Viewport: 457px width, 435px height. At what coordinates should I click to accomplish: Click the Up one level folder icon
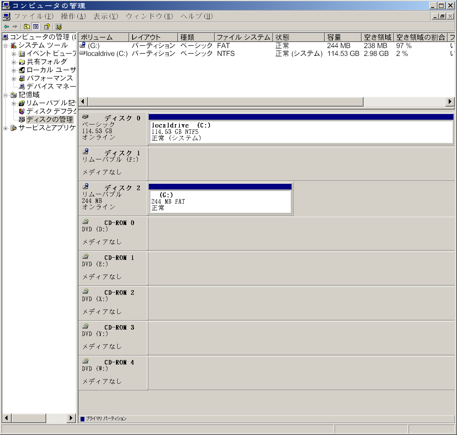click(x=27, y=27)
